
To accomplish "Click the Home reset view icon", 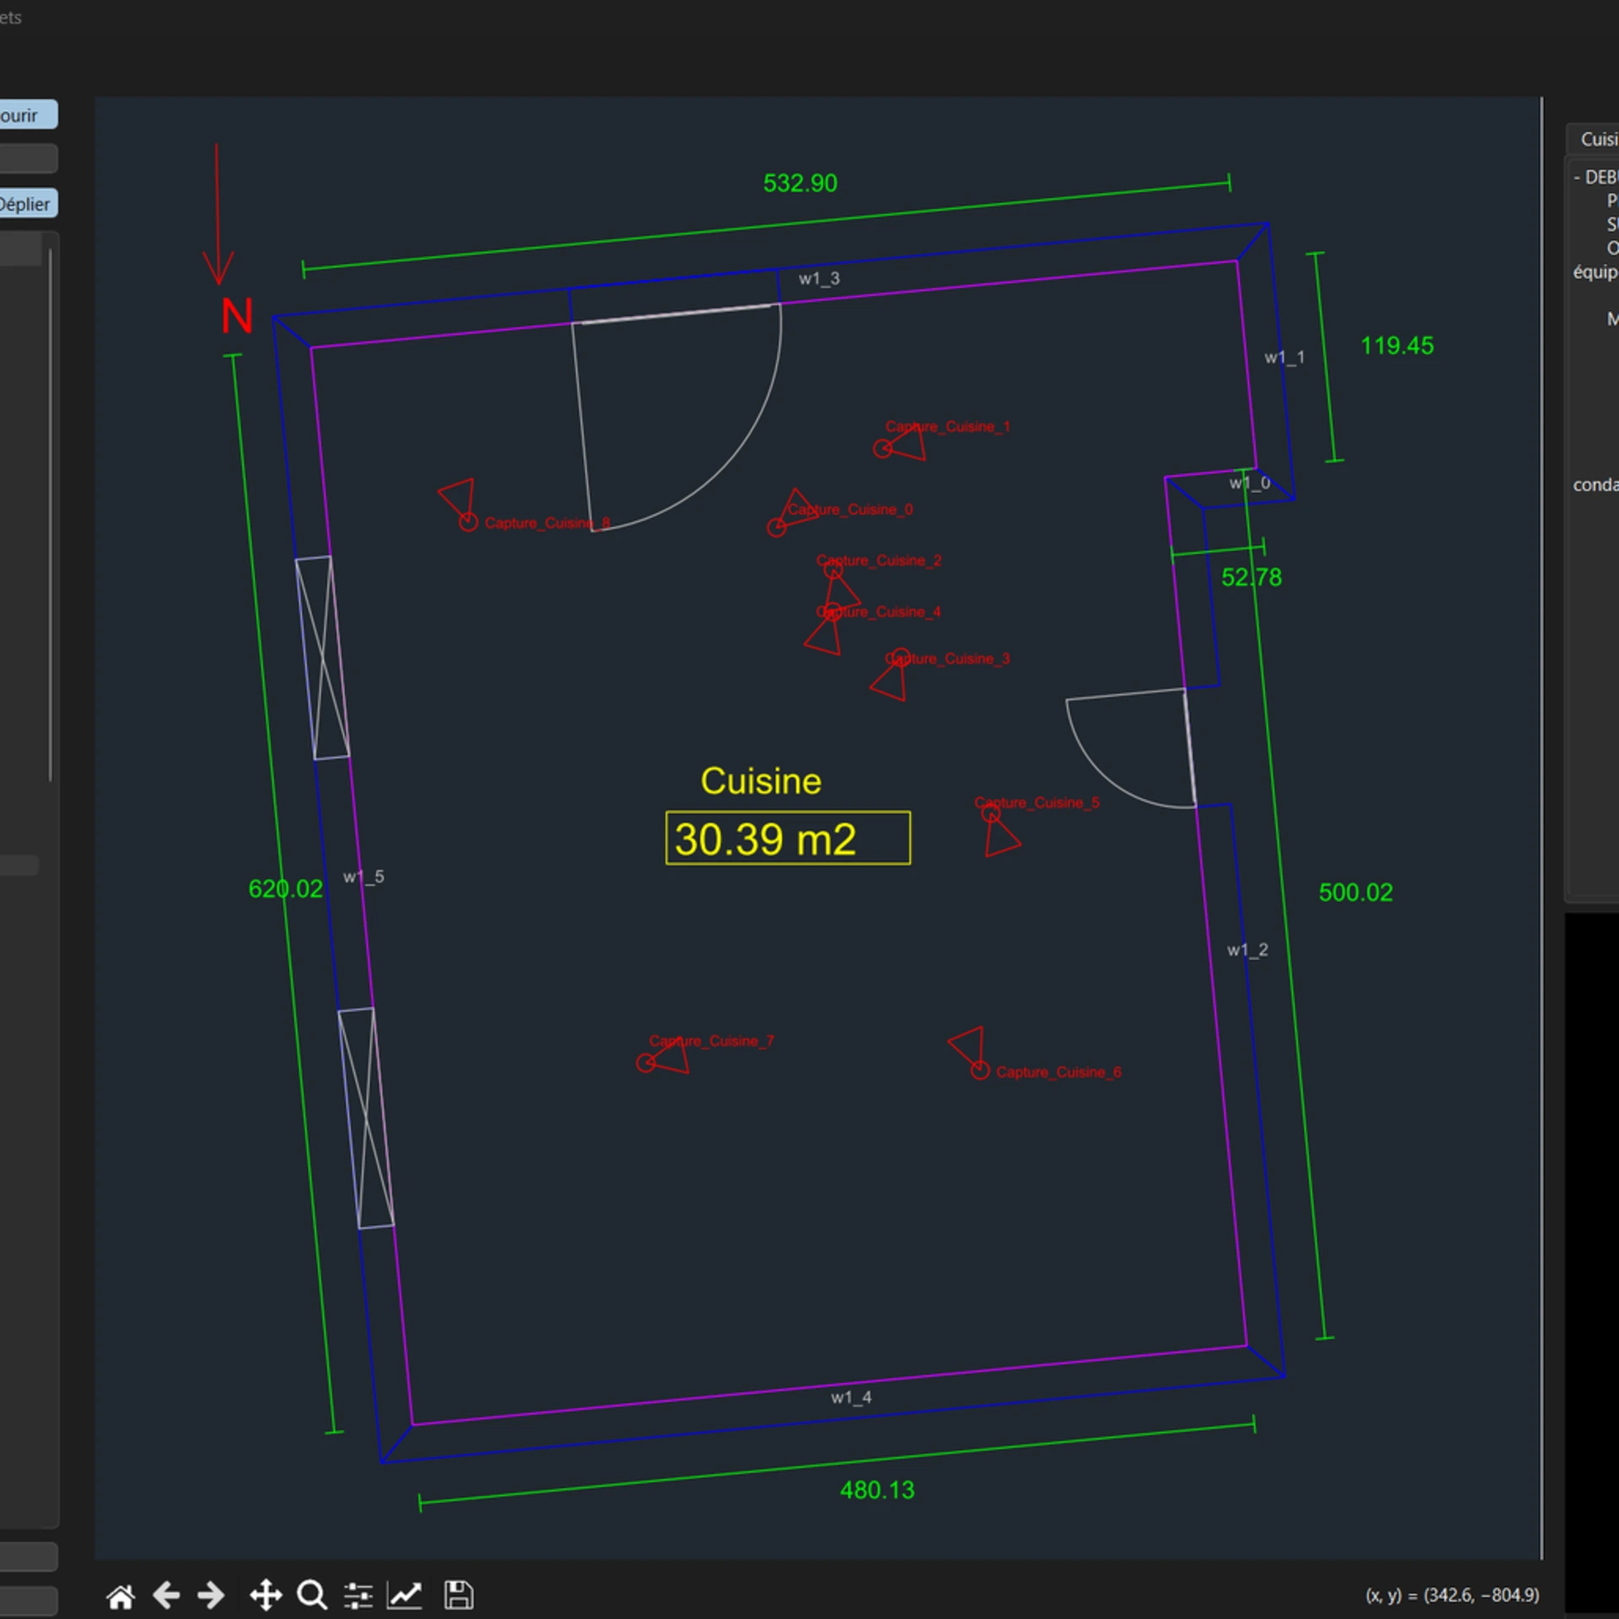I will point(120,1595).
